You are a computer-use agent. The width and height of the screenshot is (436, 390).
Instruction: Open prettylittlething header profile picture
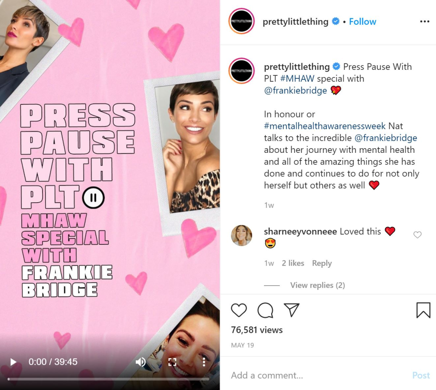click(x=241, y=21)
